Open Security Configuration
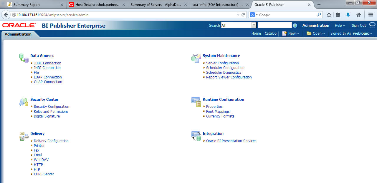 (x=52, y=107)
